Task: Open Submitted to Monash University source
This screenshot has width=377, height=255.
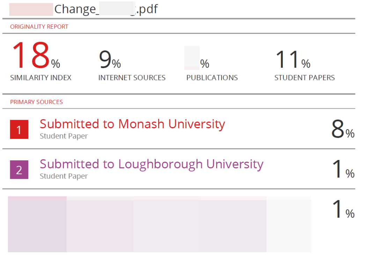Action: point(132,124)
